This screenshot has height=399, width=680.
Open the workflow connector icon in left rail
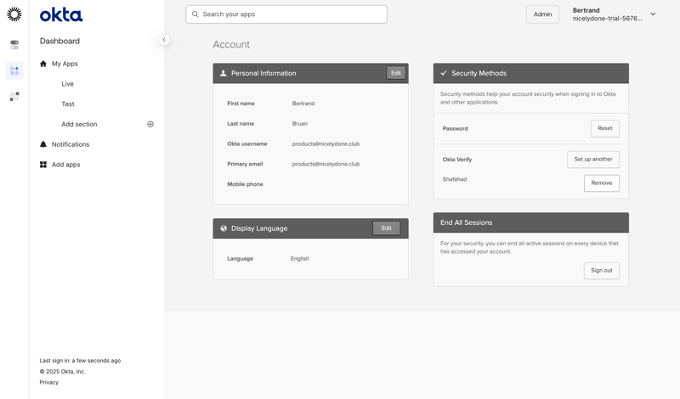click(x=14, y=96)
